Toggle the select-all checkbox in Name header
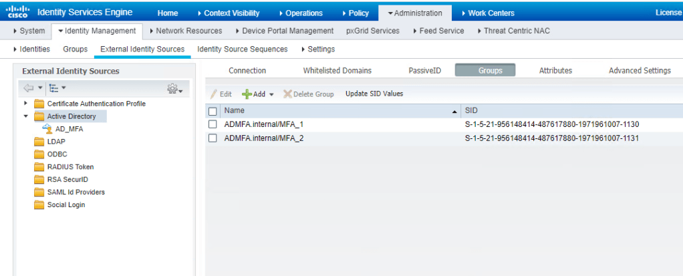Viewport: 683px width, 276px height. [213, 111]
